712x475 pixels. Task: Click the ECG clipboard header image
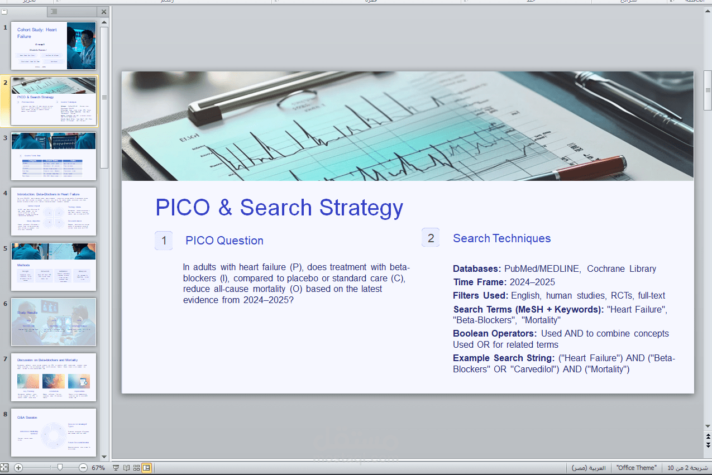[408, 126]
